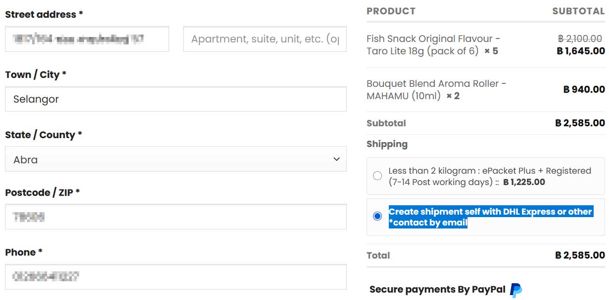
Task: Click the ePacket Plus shipping option label
Action: (x=490, y=176)
